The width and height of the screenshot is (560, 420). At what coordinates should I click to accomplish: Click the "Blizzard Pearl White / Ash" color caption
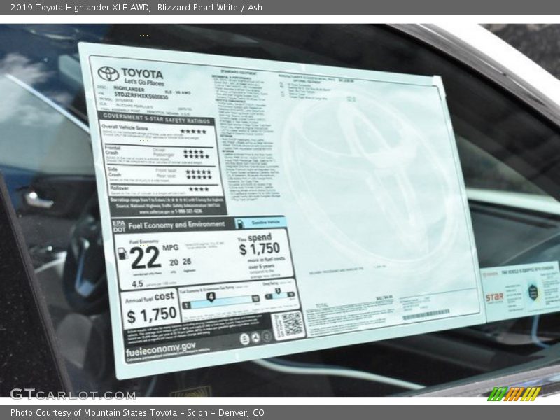pos(209,8)
